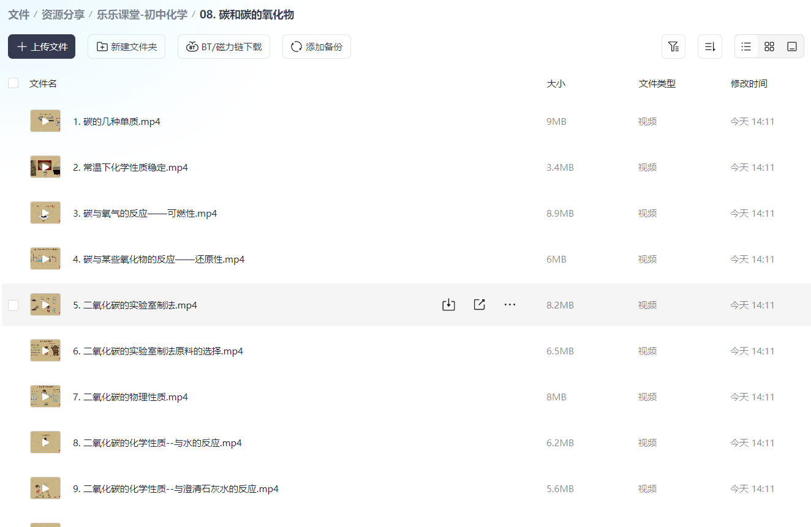811x527 pixels.
Task: Sort files by 大小 column
Action: click(556, 83)
